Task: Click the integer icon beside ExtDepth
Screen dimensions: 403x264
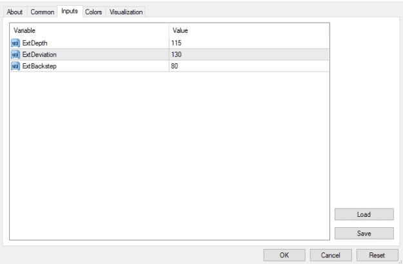Action: [x=15, y=43]
